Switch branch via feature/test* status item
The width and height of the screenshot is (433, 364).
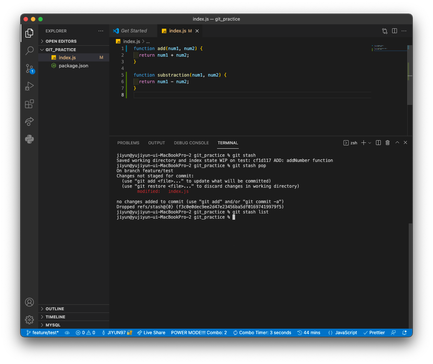[43, 333]
